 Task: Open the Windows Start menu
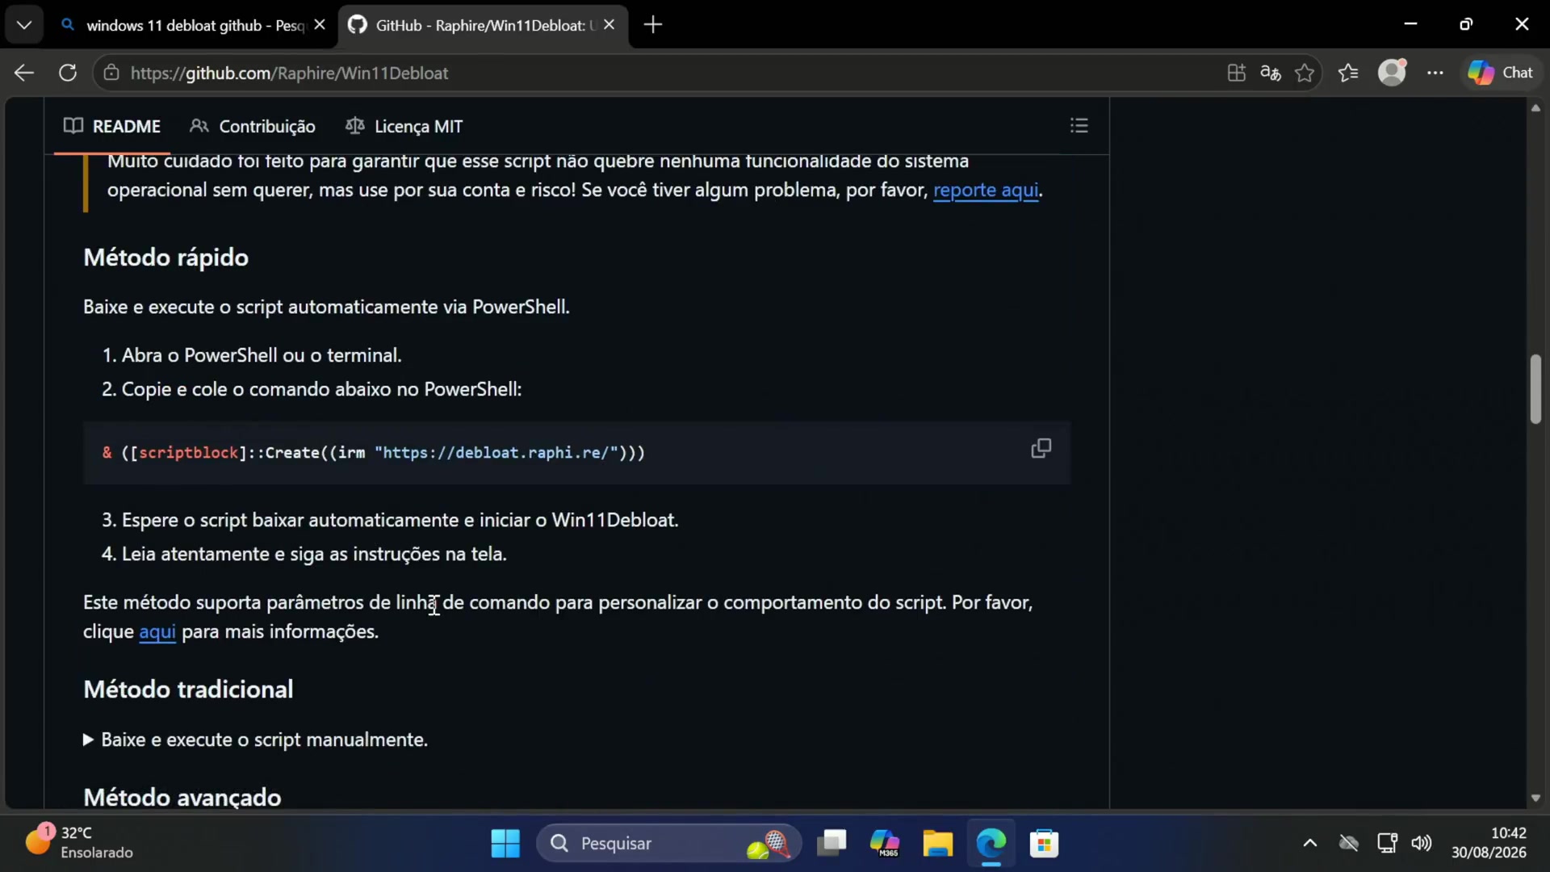pos(505,844)
